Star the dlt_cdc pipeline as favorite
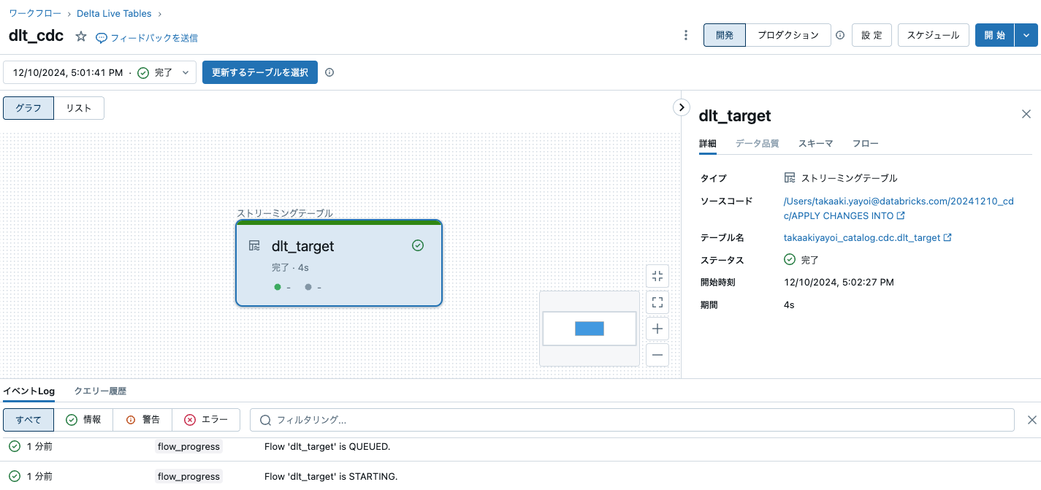Screen dimensions: 1041x490 81,37
